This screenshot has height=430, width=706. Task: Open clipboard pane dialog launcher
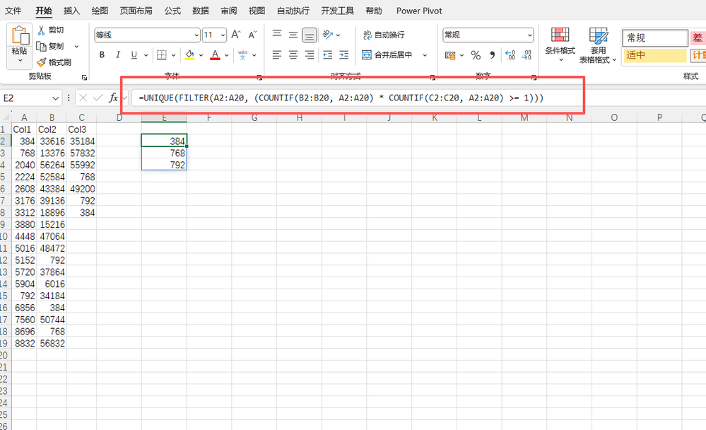point(84,78)
